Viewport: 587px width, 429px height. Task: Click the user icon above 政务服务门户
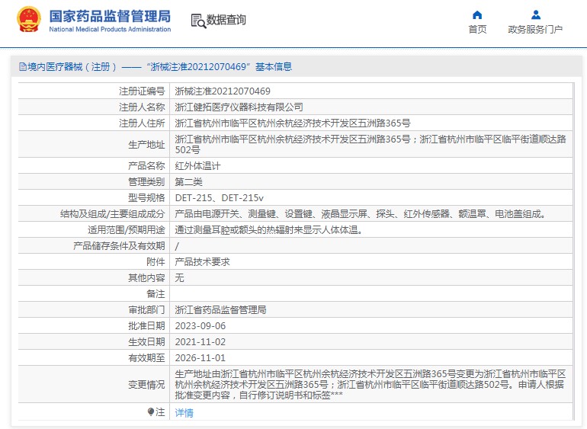(x=536, y=15)
